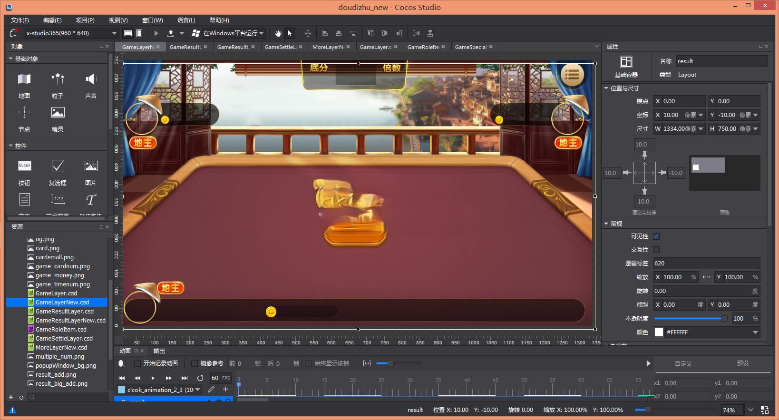Enable the 交互性 interactivity checkbox
Screen dimensions: 779x420
pos(656,250)
